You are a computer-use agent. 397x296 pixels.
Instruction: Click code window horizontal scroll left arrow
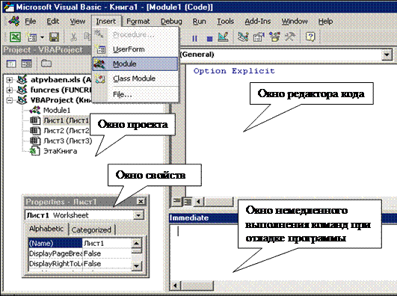[199, 202]
